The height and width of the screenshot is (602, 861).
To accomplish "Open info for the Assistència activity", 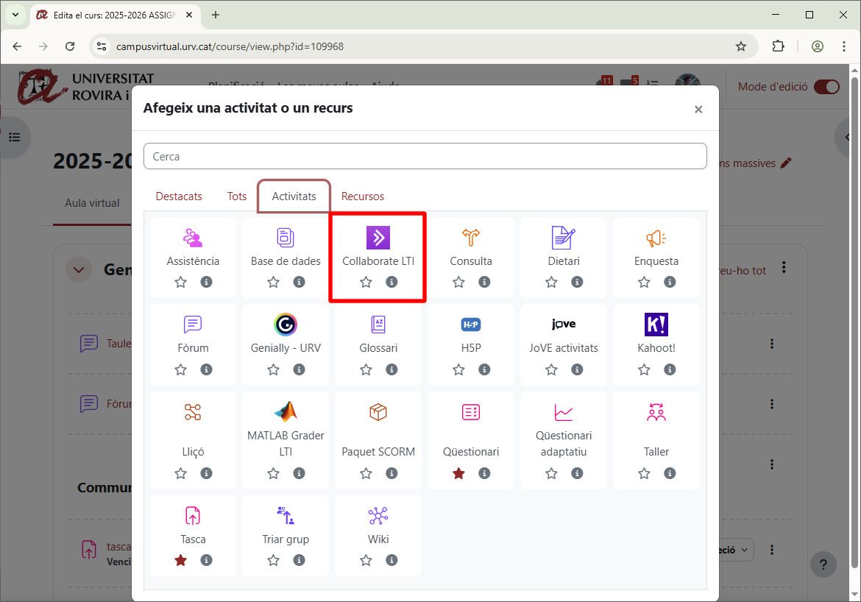I will (206, 282).
